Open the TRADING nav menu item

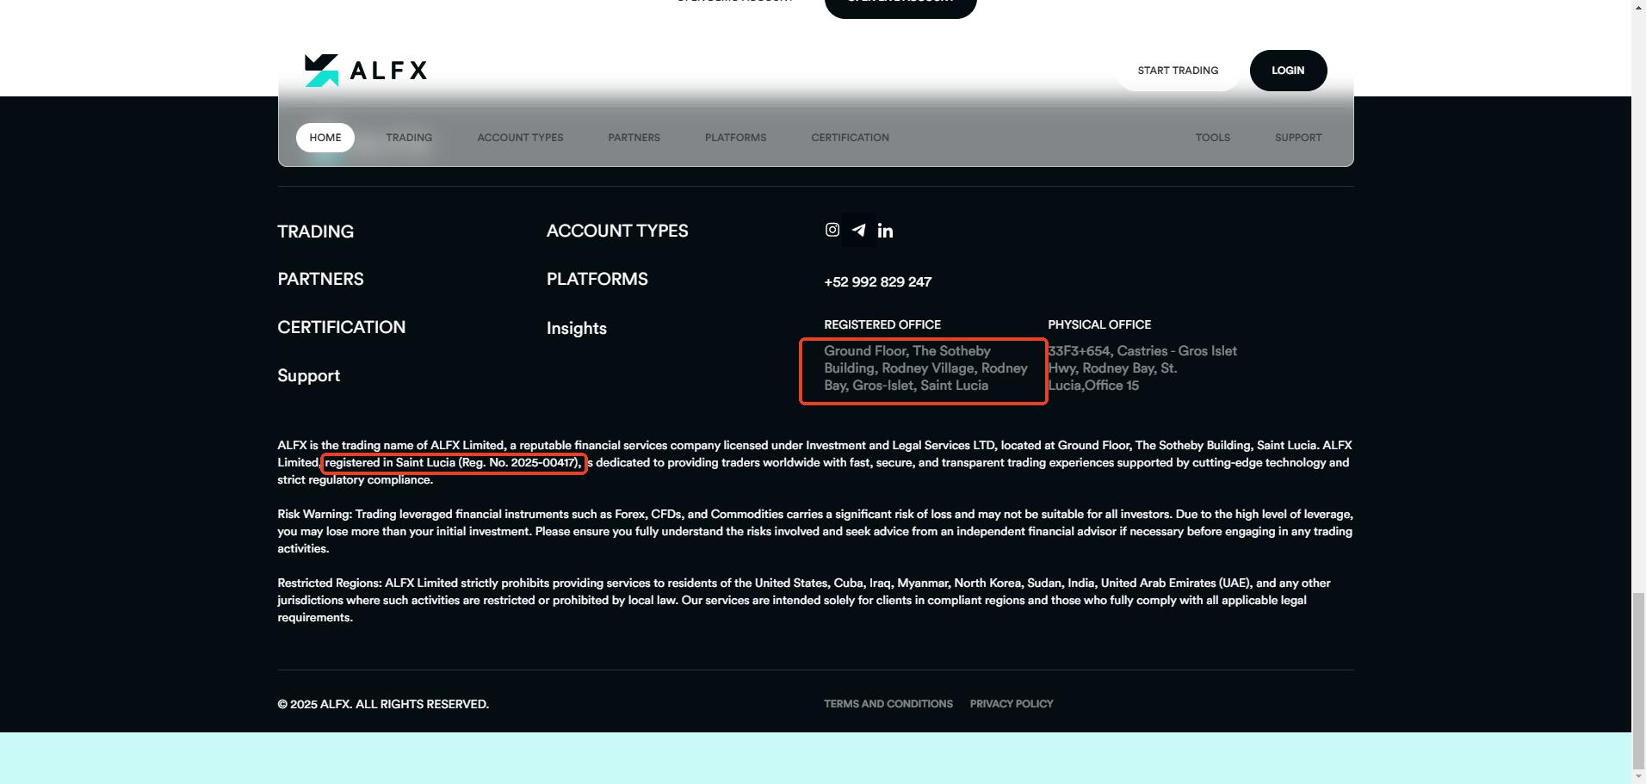point(409,138)
